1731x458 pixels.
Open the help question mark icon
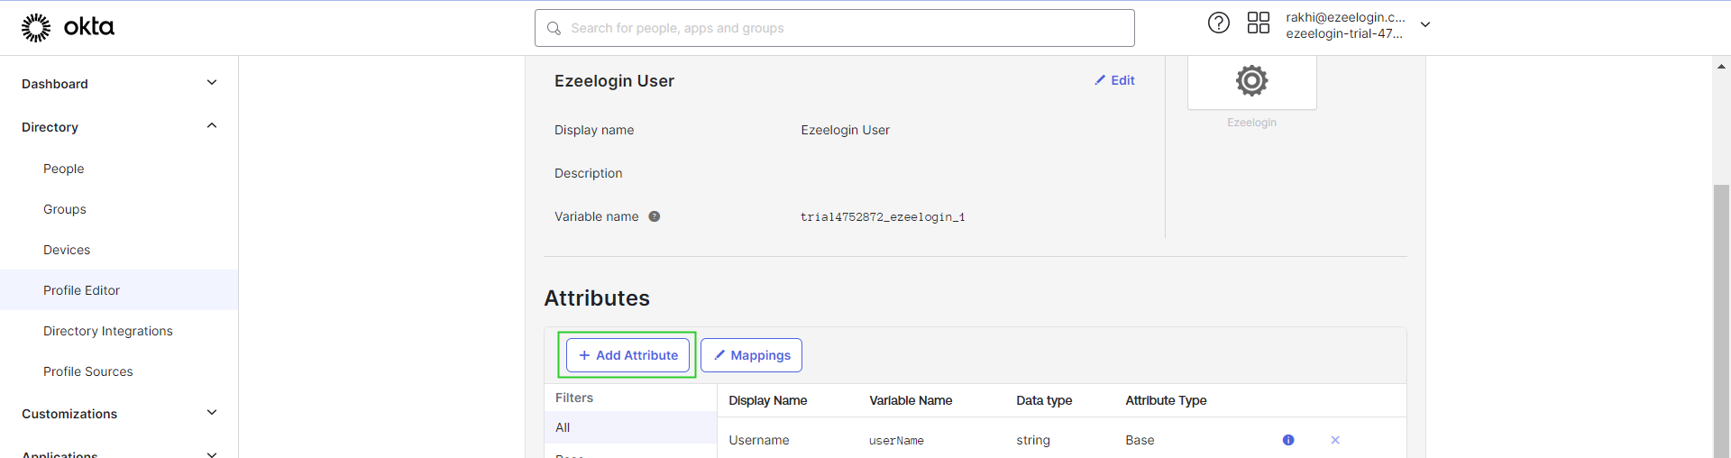point(1219,23)
